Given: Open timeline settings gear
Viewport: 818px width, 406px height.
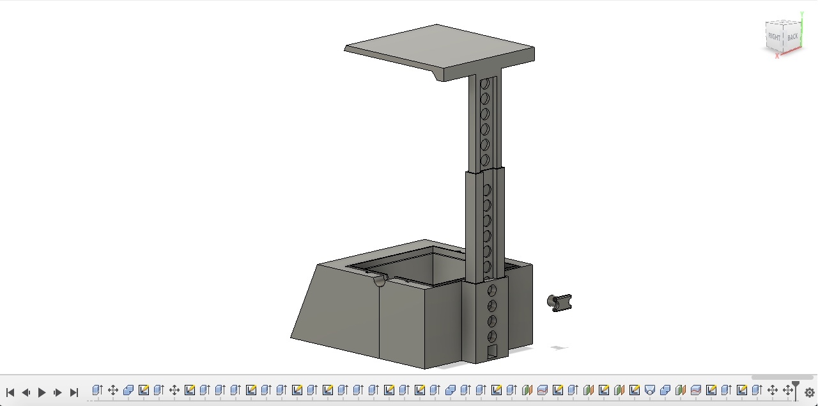Looking at the screenshot, I should [x=809, y=393].
